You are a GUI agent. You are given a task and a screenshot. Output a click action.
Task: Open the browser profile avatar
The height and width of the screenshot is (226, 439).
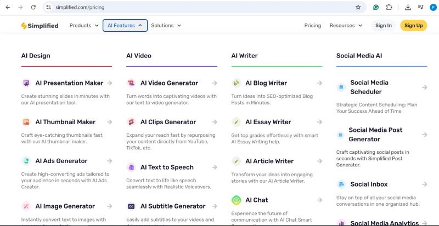pos(433,7)
